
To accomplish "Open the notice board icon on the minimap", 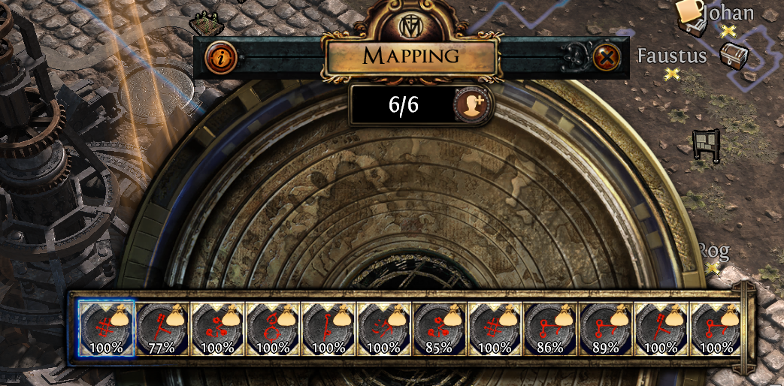I will tap(706, 145).
